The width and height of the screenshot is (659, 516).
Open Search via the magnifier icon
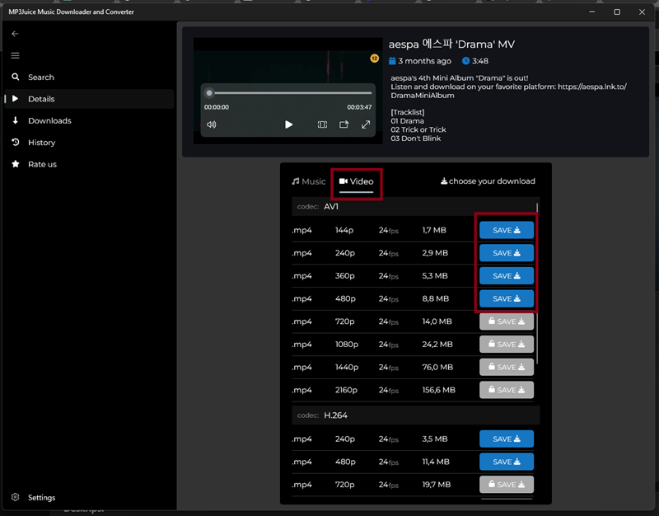point(16,77)
